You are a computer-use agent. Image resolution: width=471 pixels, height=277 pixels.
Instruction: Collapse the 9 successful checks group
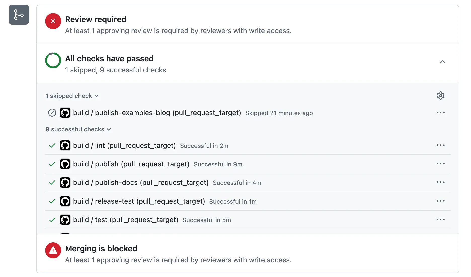(x=78, y=129)
